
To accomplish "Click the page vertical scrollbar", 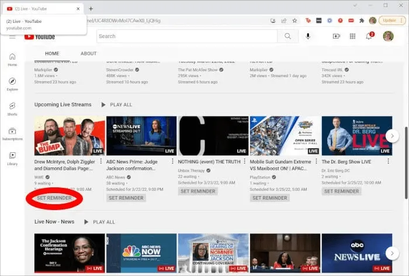I will pyautogui.click(x=406, y=163).
